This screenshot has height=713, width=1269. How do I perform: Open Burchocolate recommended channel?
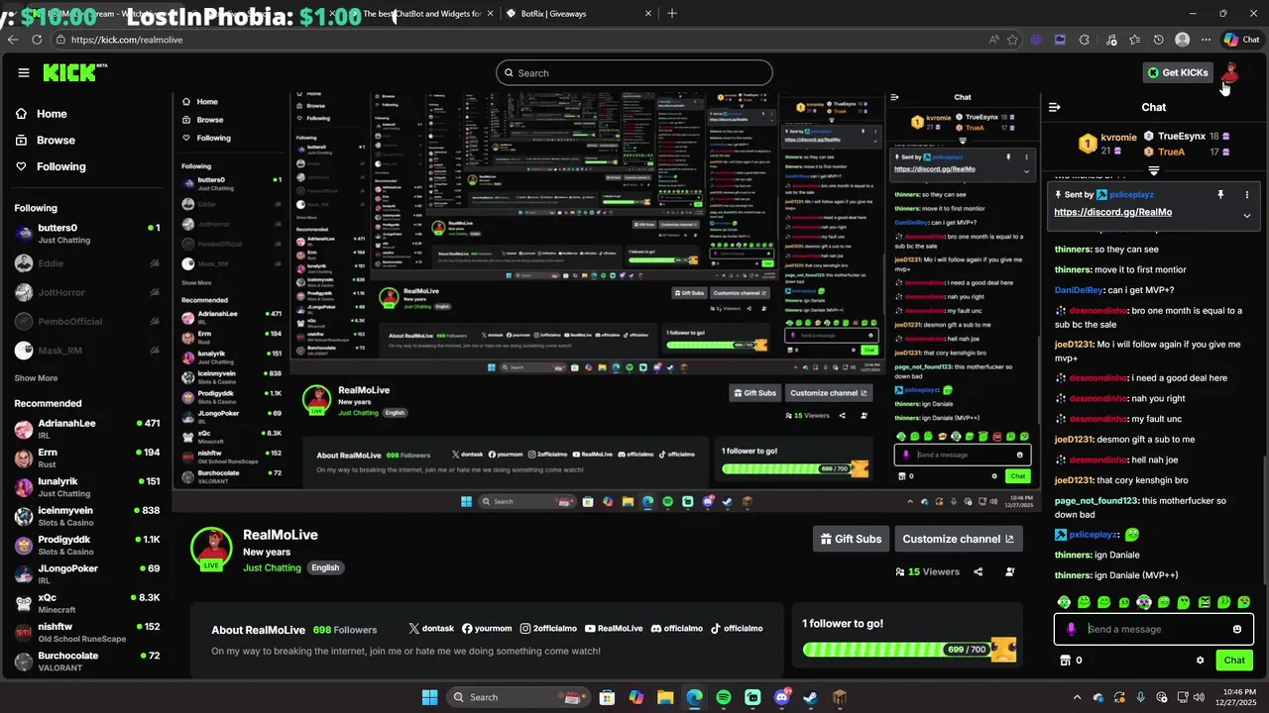point(86,662)
